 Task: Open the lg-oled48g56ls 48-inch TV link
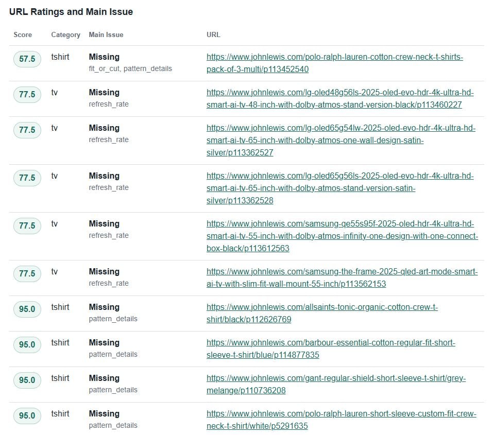coord(340,99)
